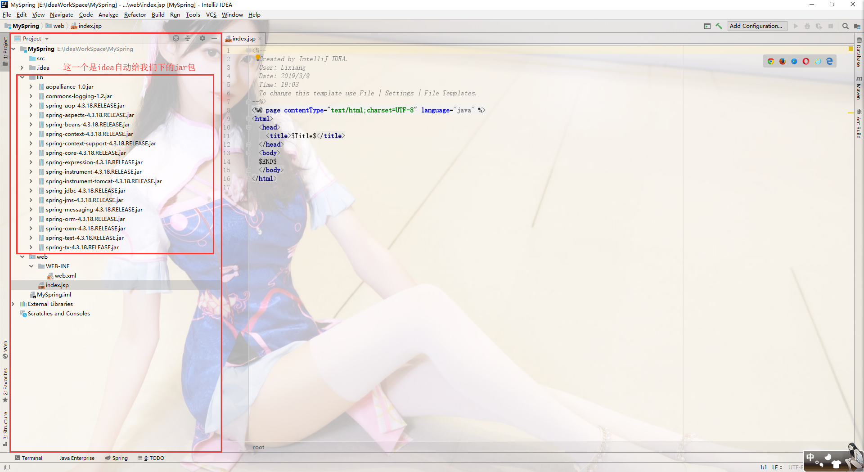
Task: Click the Collapse All icon in Project panel
Action: pyautogui.click(x=188, y=38)
